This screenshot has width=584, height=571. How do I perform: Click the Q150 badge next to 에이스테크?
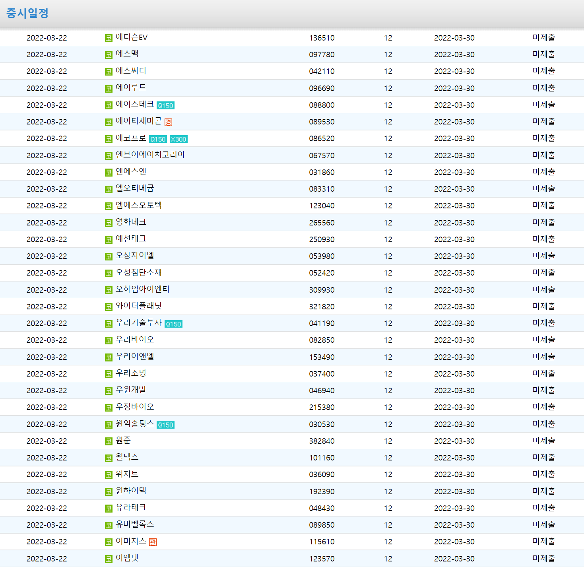(x=165, y=105)
